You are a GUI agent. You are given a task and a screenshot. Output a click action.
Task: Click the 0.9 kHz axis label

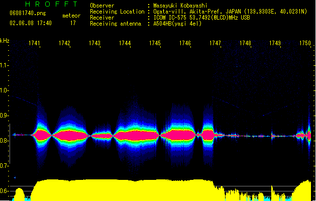coord(4,115)
